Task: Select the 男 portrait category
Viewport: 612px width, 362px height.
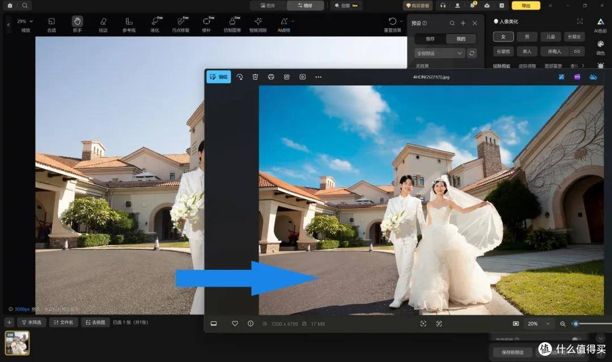Action: (527, 37)
